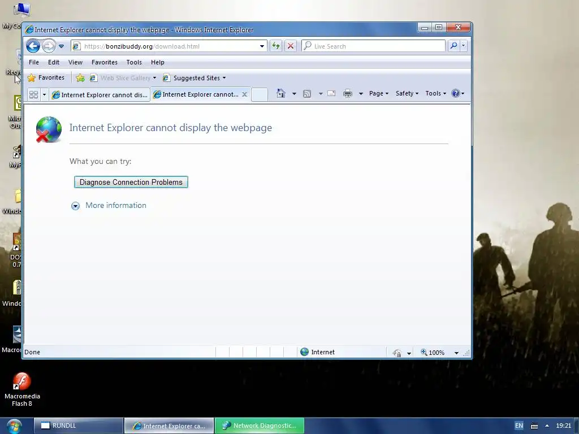Click the on-screen keyboard tray icon
The width and height of the screenshot is (579, 434).
point(534,426)
